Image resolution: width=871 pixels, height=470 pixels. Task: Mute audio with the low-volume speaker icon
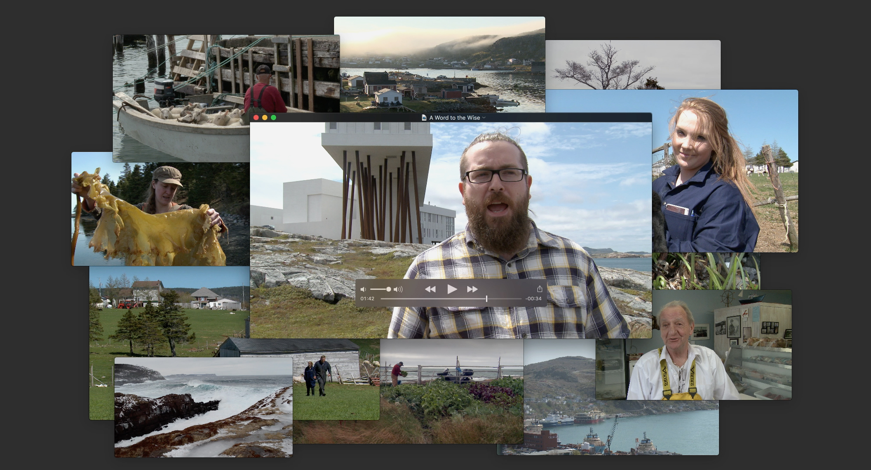(363, 289)
